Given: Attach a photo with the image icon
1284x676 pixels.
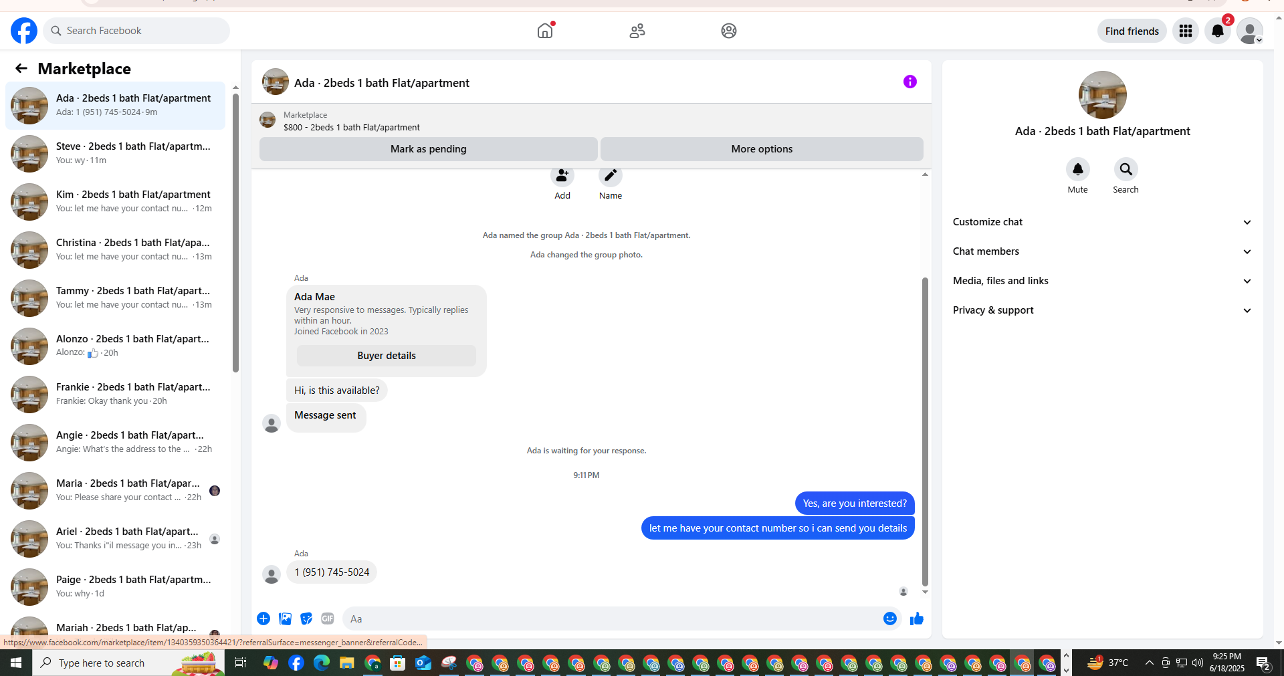Looking at the screenshot, I should coord(285,618).
